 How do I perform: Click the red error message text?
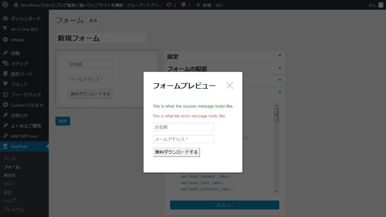(189, 116)
